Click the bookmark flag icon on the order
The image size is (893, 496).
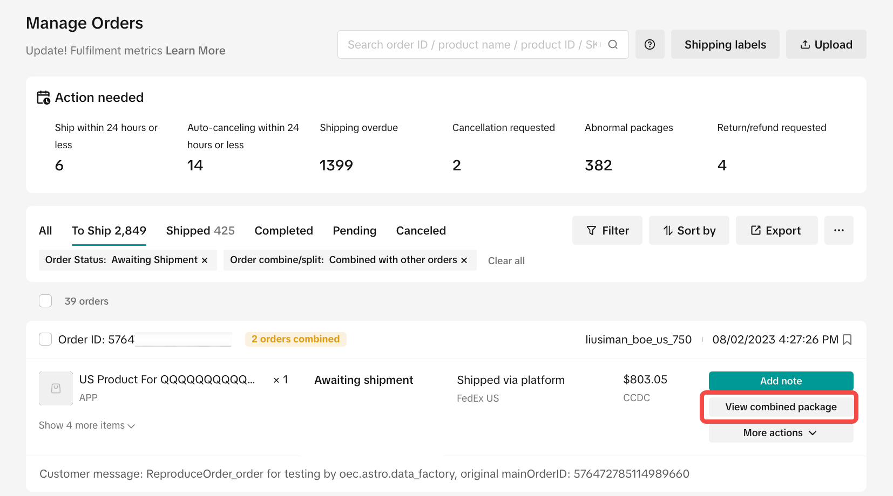(847, 340)
